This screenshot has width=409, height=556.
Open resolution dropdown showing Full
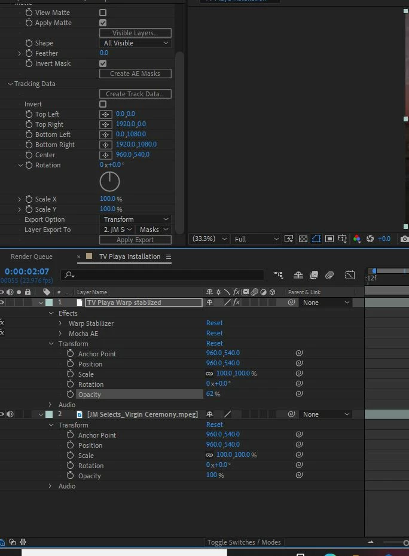[x=257, y=239]
